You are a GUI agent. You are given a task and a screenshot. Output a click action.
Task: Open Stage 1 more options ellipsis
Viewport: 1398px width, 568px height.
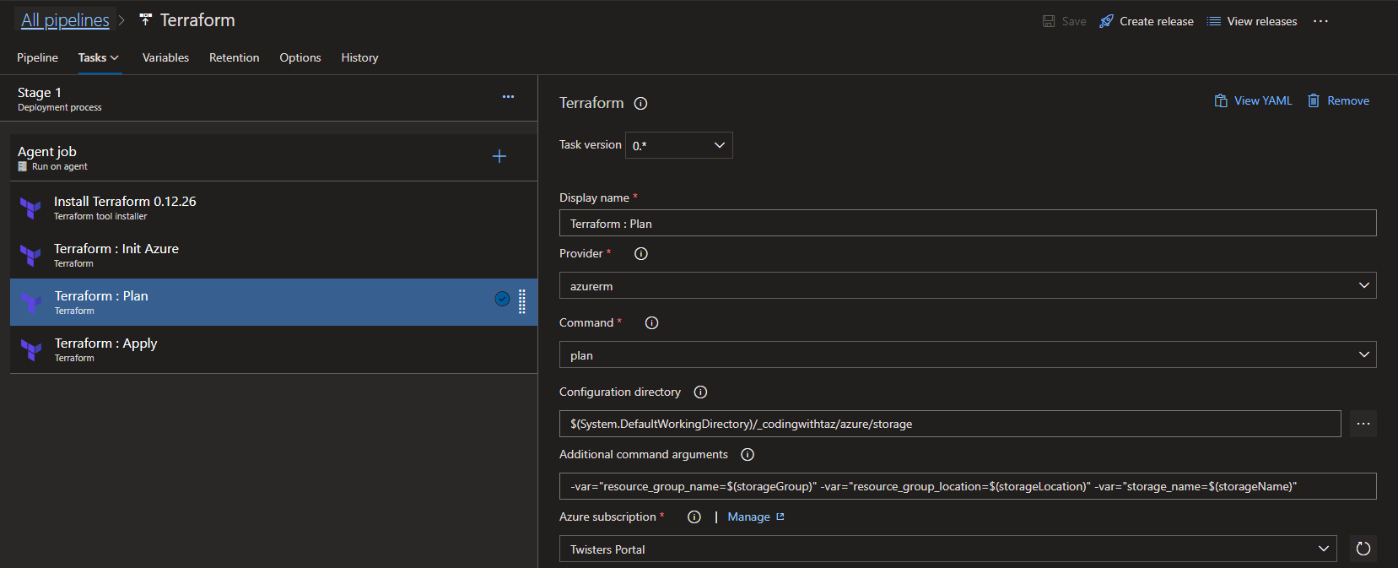508,97
